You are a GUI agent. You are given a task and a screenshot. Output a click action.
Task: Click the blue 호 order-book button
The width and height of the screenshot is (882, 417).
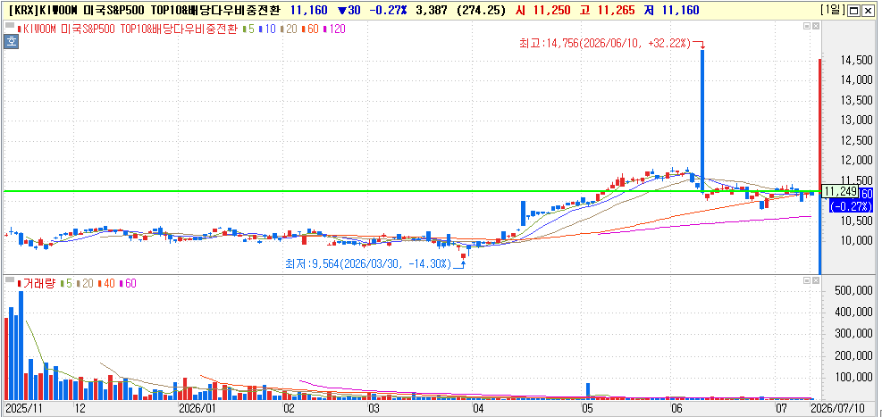coord(11,41)
